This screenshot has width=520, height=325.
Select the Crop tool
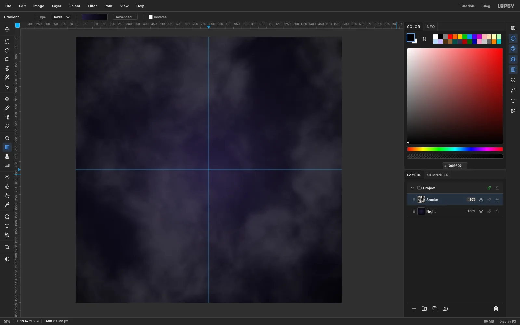click(7, 247)
